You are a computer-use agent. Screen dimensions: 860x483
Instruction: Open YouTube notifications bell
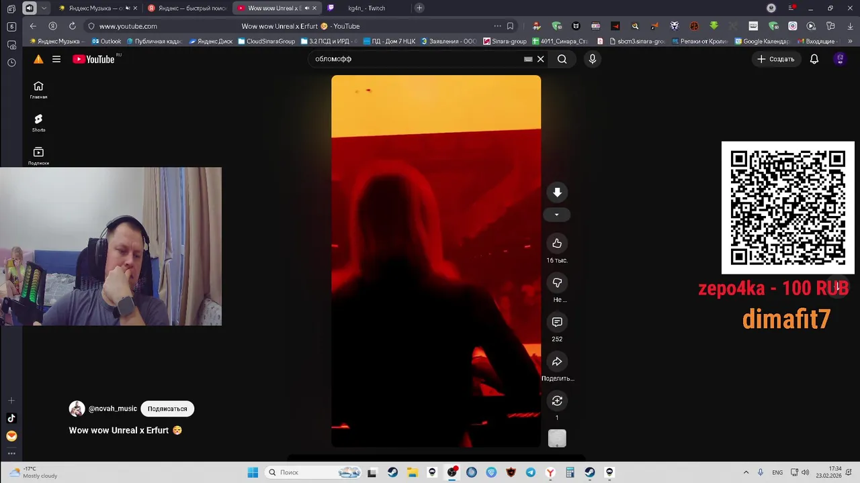[x=814, y=59]
